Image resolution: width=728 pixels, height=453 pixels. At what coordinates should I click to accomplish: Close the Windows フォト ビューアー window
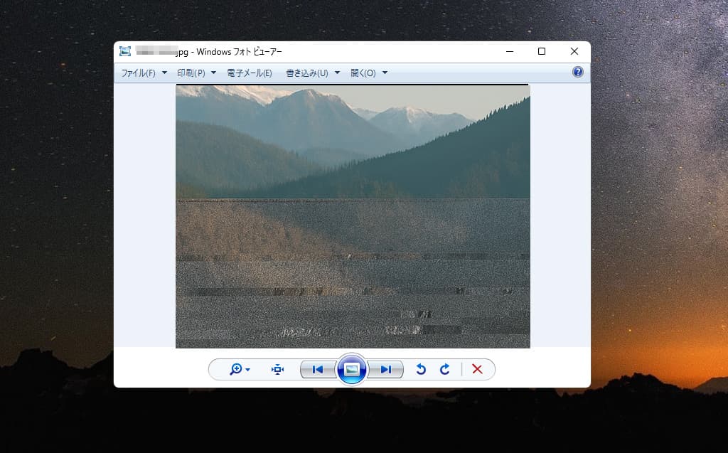pyautogui.click(x=574, y=51)
